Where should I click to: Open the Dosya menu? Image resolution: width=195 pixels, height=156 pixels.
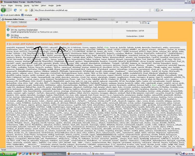(3, 5)
